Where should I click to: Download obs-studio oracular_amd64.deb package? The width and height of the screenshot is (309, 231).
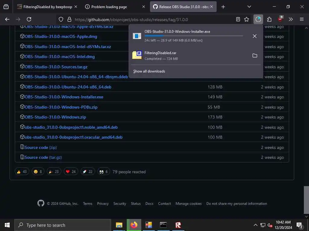point(74,137)
